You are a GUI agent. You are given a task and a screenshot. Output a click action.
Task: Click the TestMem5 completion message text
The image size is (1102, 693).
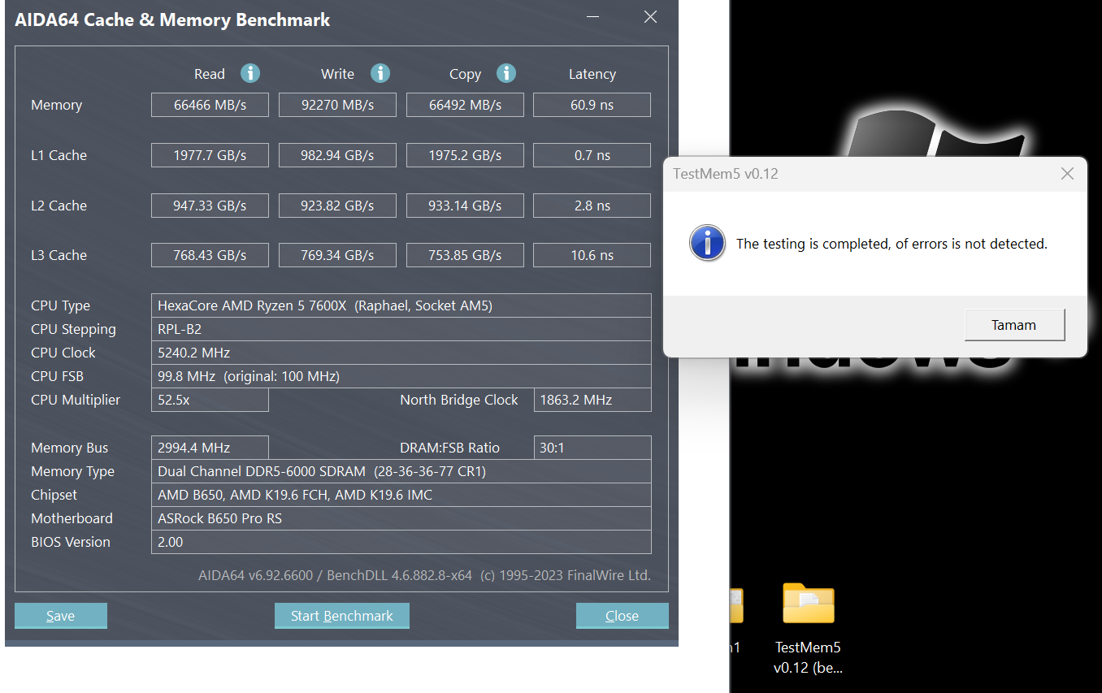point(892,243)
